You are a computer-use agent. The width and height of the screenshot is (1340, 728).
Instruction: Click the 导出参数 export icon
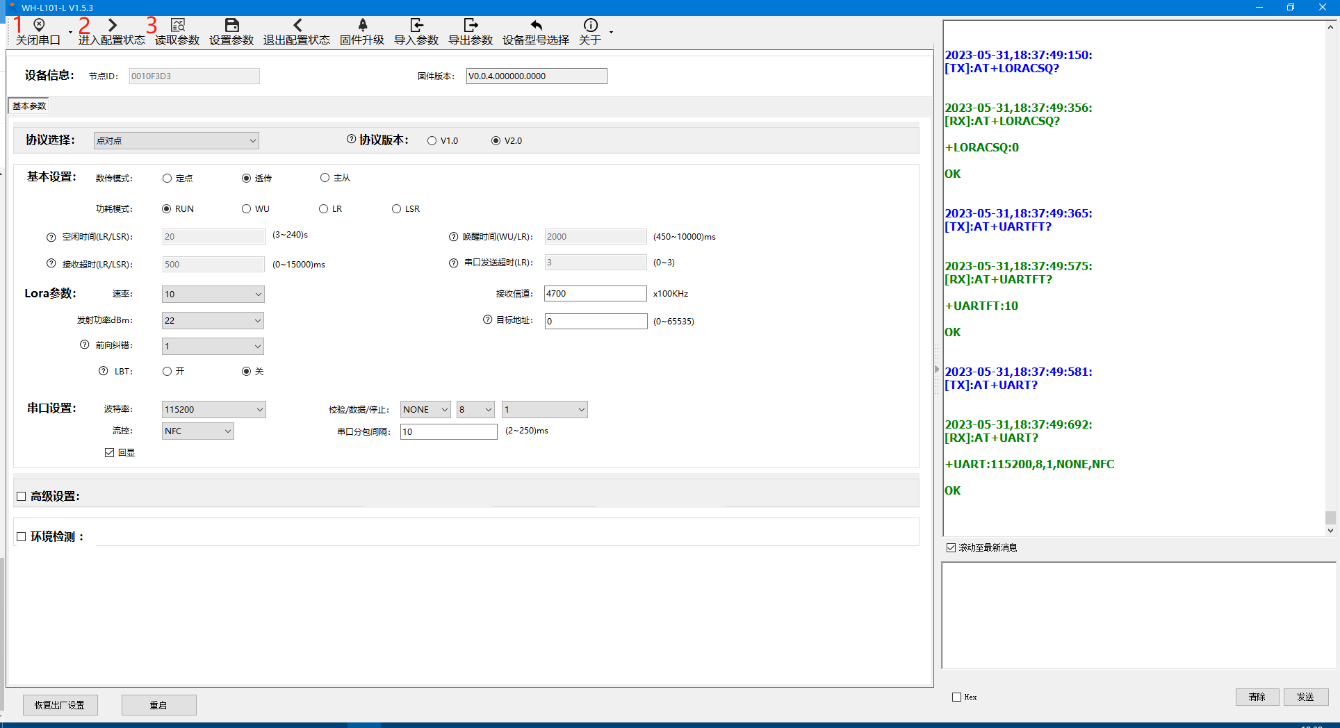(471, 26)
